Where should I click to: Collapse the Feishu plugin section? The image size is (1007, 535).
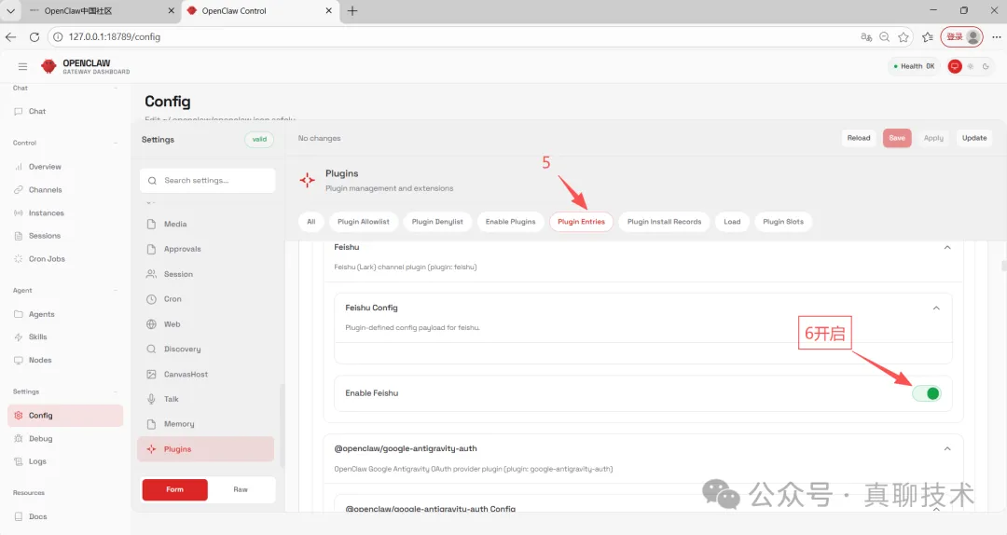coord(947,248)
